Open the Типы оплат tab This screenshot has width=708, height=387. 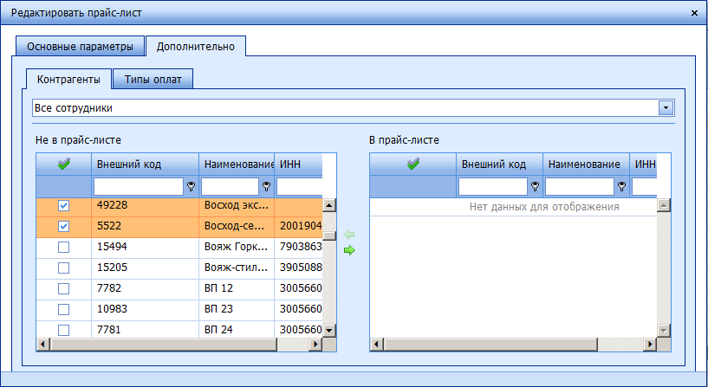coord(153,80)
